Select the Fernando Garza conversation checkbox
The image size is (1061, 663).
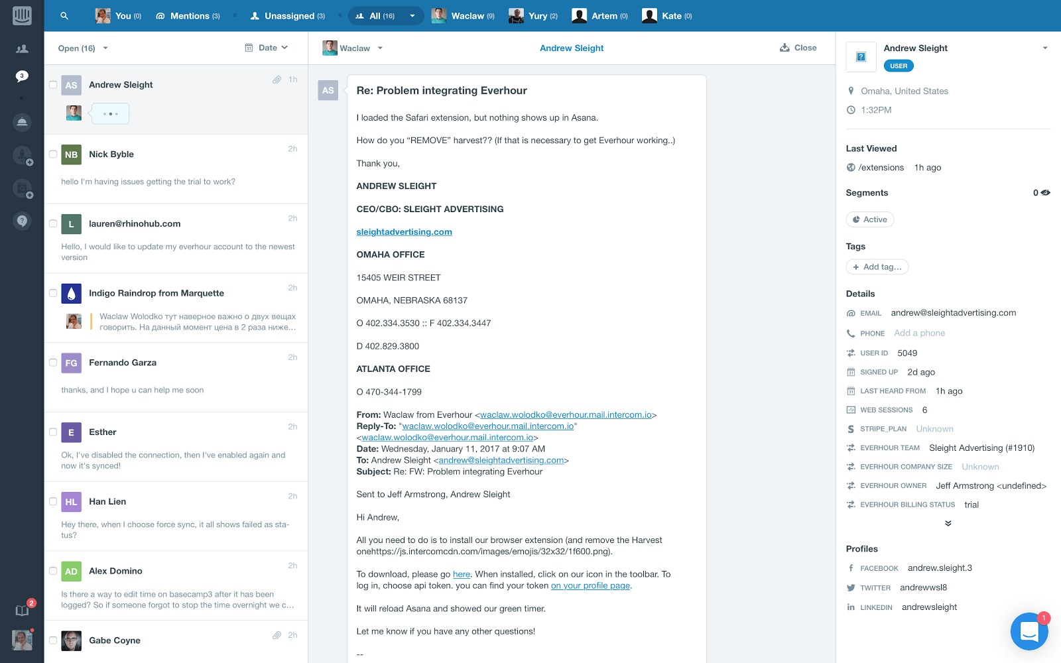click(53, 363)
